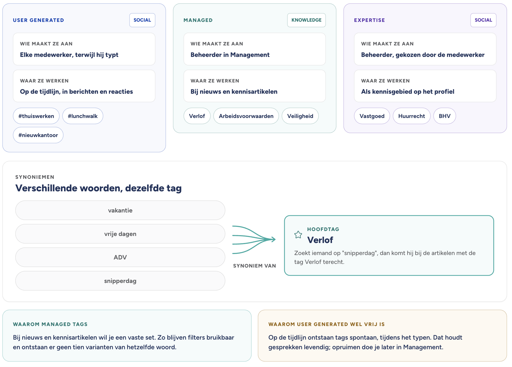Click the ADV synonym pill
The width and height of the screenshot is (512, 367).
click(120, 257)
